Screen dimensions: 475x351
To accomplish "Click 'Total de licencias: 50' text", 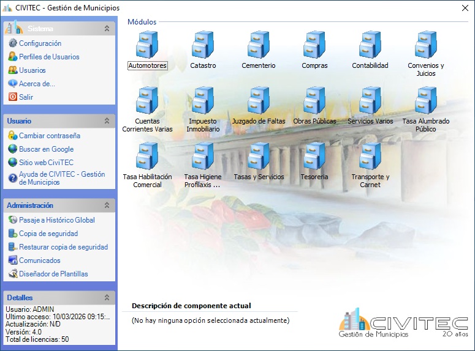I will (37, 339).
